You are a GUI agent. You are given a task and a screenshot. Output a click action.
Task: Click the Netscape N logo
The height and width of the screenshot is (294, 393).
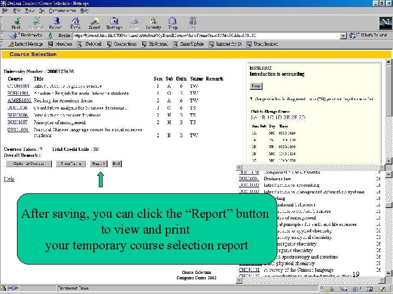coord(385,23)
